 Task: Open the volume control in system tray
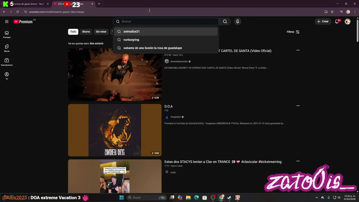click(x=339, y=198)
